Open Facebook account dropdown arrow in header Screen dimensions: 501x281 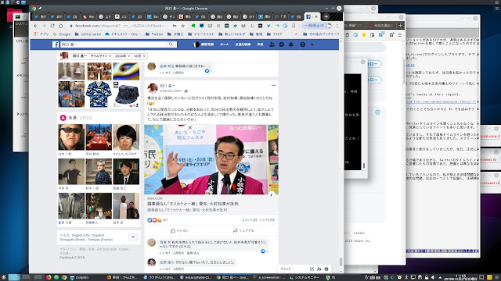click(312, 44)
